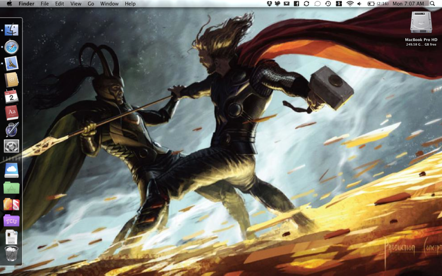Open the Wi-Fi status menu
This screenshot has width=442, height=276.
click(x=350, y=3)
